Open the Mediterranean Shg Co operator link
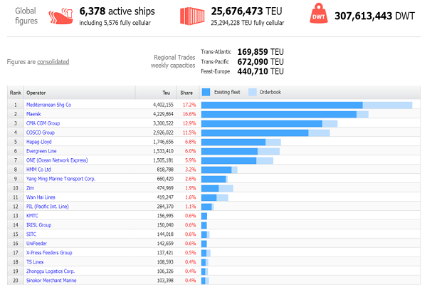The image size is (427, 285). click(48, 105)
